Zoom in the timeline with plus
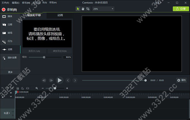 tap(67, 88)
